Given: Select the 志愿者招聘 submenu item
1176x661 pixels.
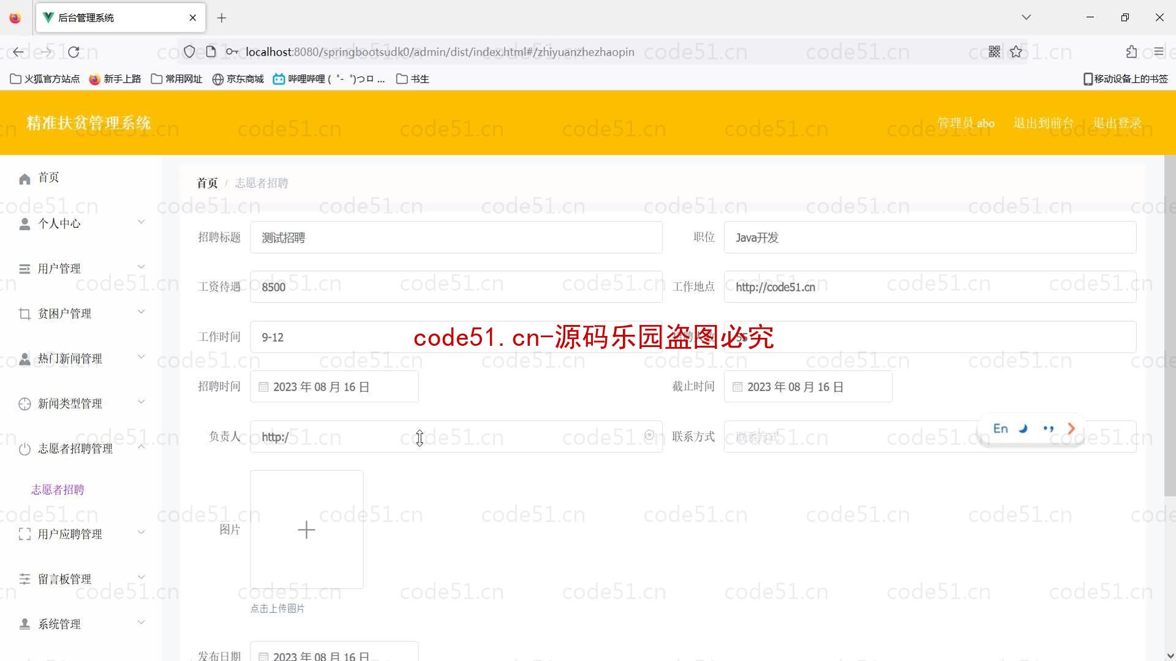Looking at the screenshot, I should (x=58, y=490).
